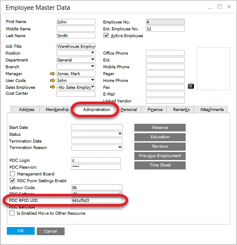Screen dimensions: 237x245
Task: Open the Membership tab
Action: pos(57,110)
